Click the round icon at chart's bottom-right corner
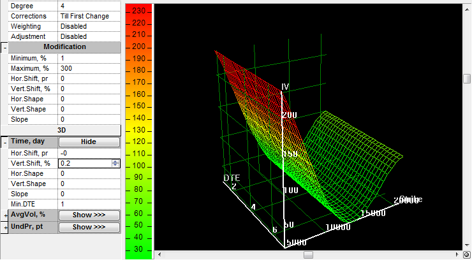 (466, 255)
